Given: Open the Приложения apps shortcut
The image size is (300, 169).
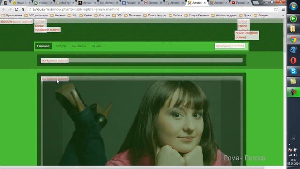Looking at the screenshot, I should click(x=12, y=15).
